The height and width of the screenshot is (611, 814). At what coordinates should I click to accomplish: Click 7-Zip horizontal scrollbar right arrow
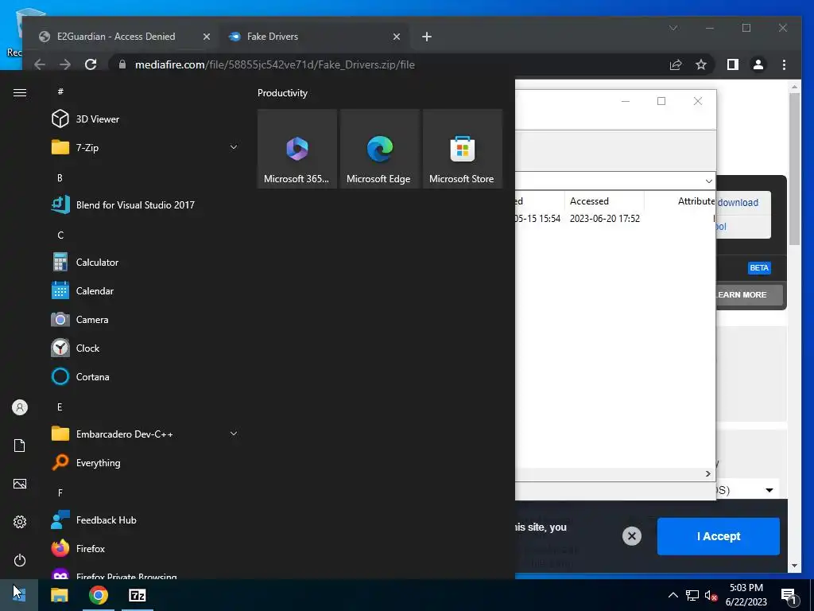coord(708,473)
